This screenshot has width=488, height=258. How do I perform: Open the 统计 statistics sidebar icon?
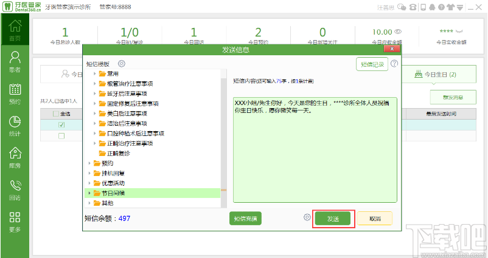click(x=15, y=126)
